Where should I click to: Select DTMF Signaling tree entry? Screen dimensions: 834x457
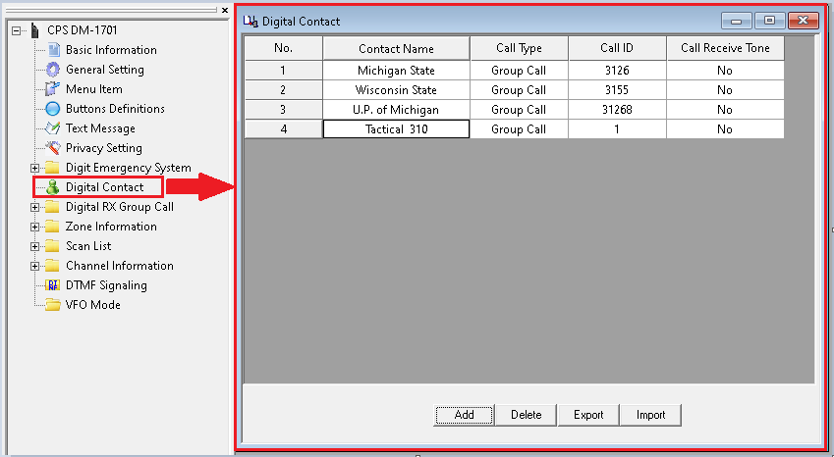pos(106,285)
